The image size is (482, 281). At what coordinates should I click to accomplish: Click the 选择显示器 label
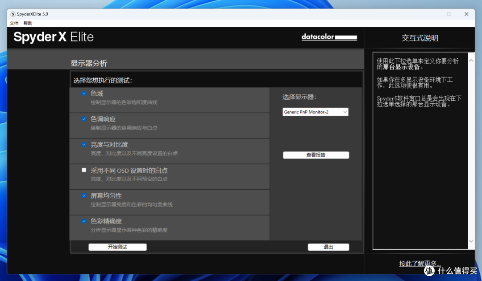coord(299,97)
